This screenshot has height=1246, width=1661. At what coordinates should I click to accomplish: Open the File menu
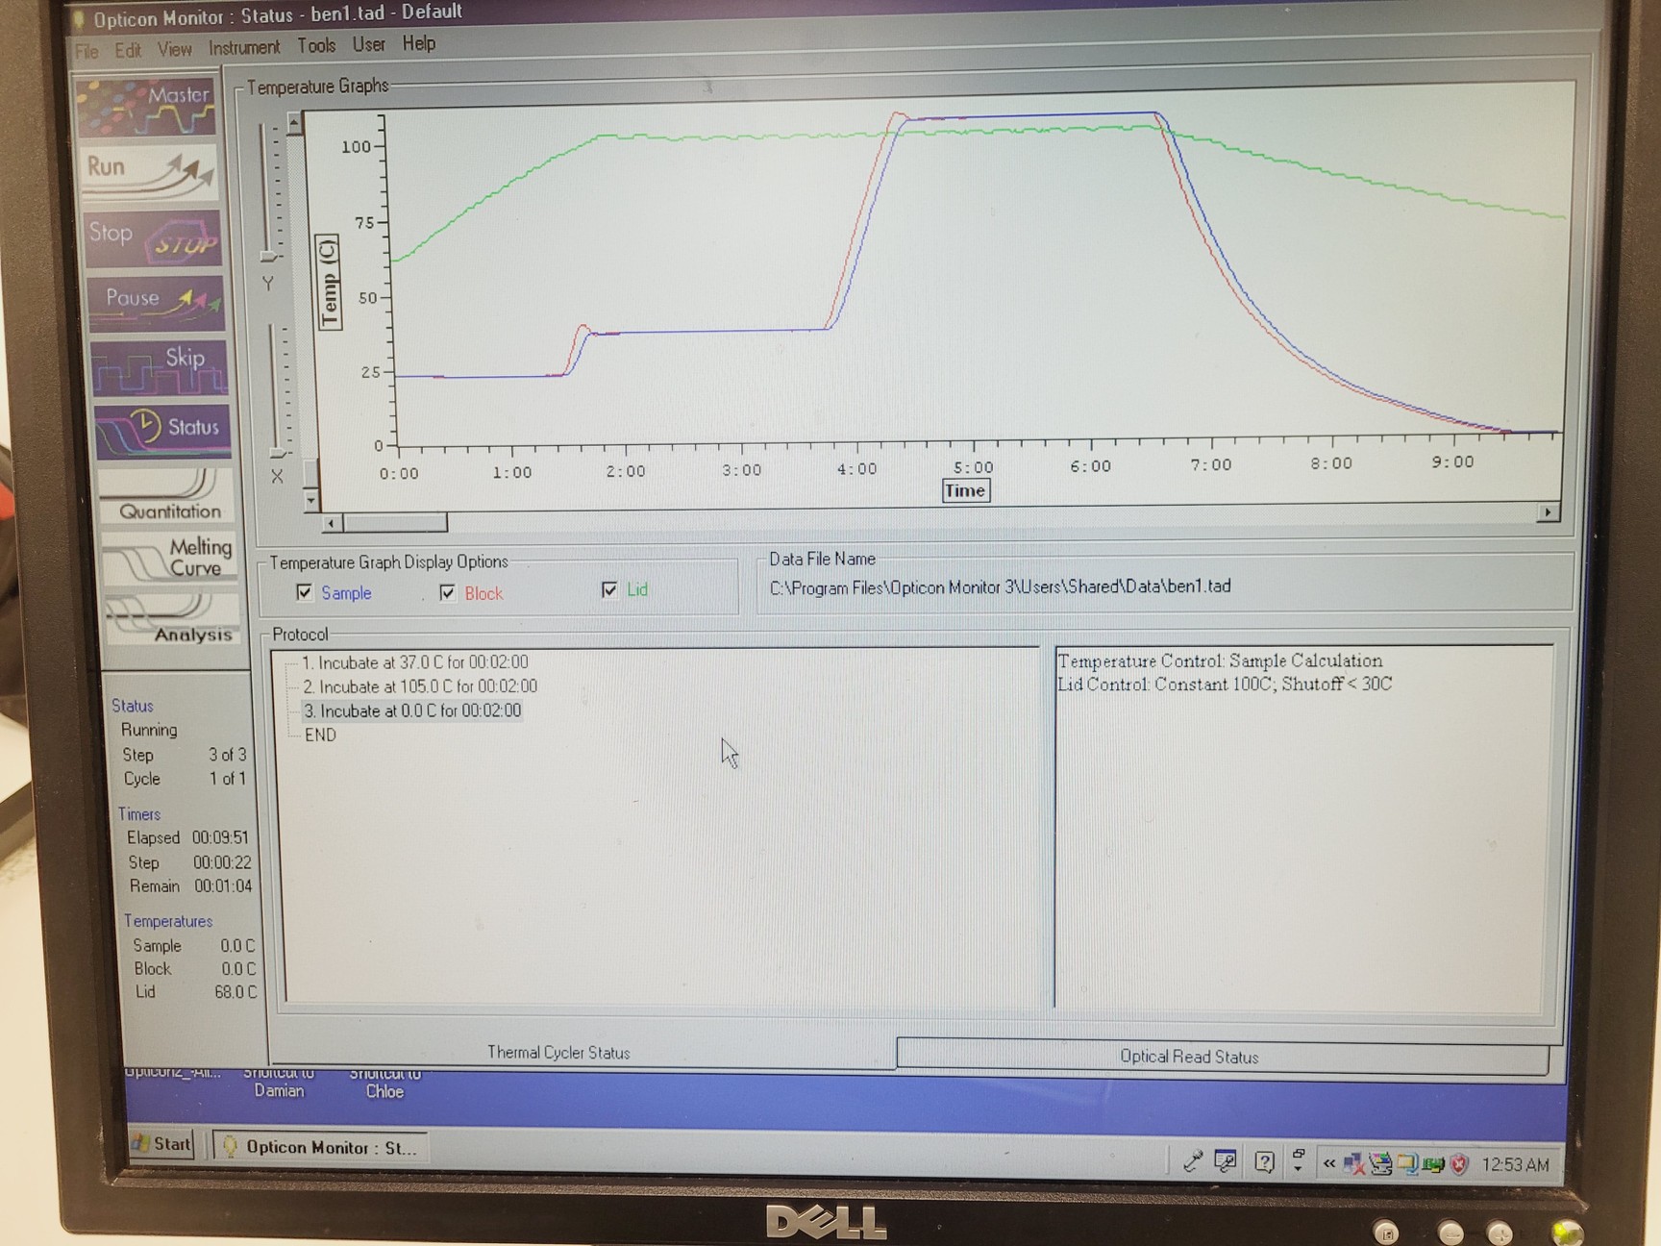[x=87, y=51]
